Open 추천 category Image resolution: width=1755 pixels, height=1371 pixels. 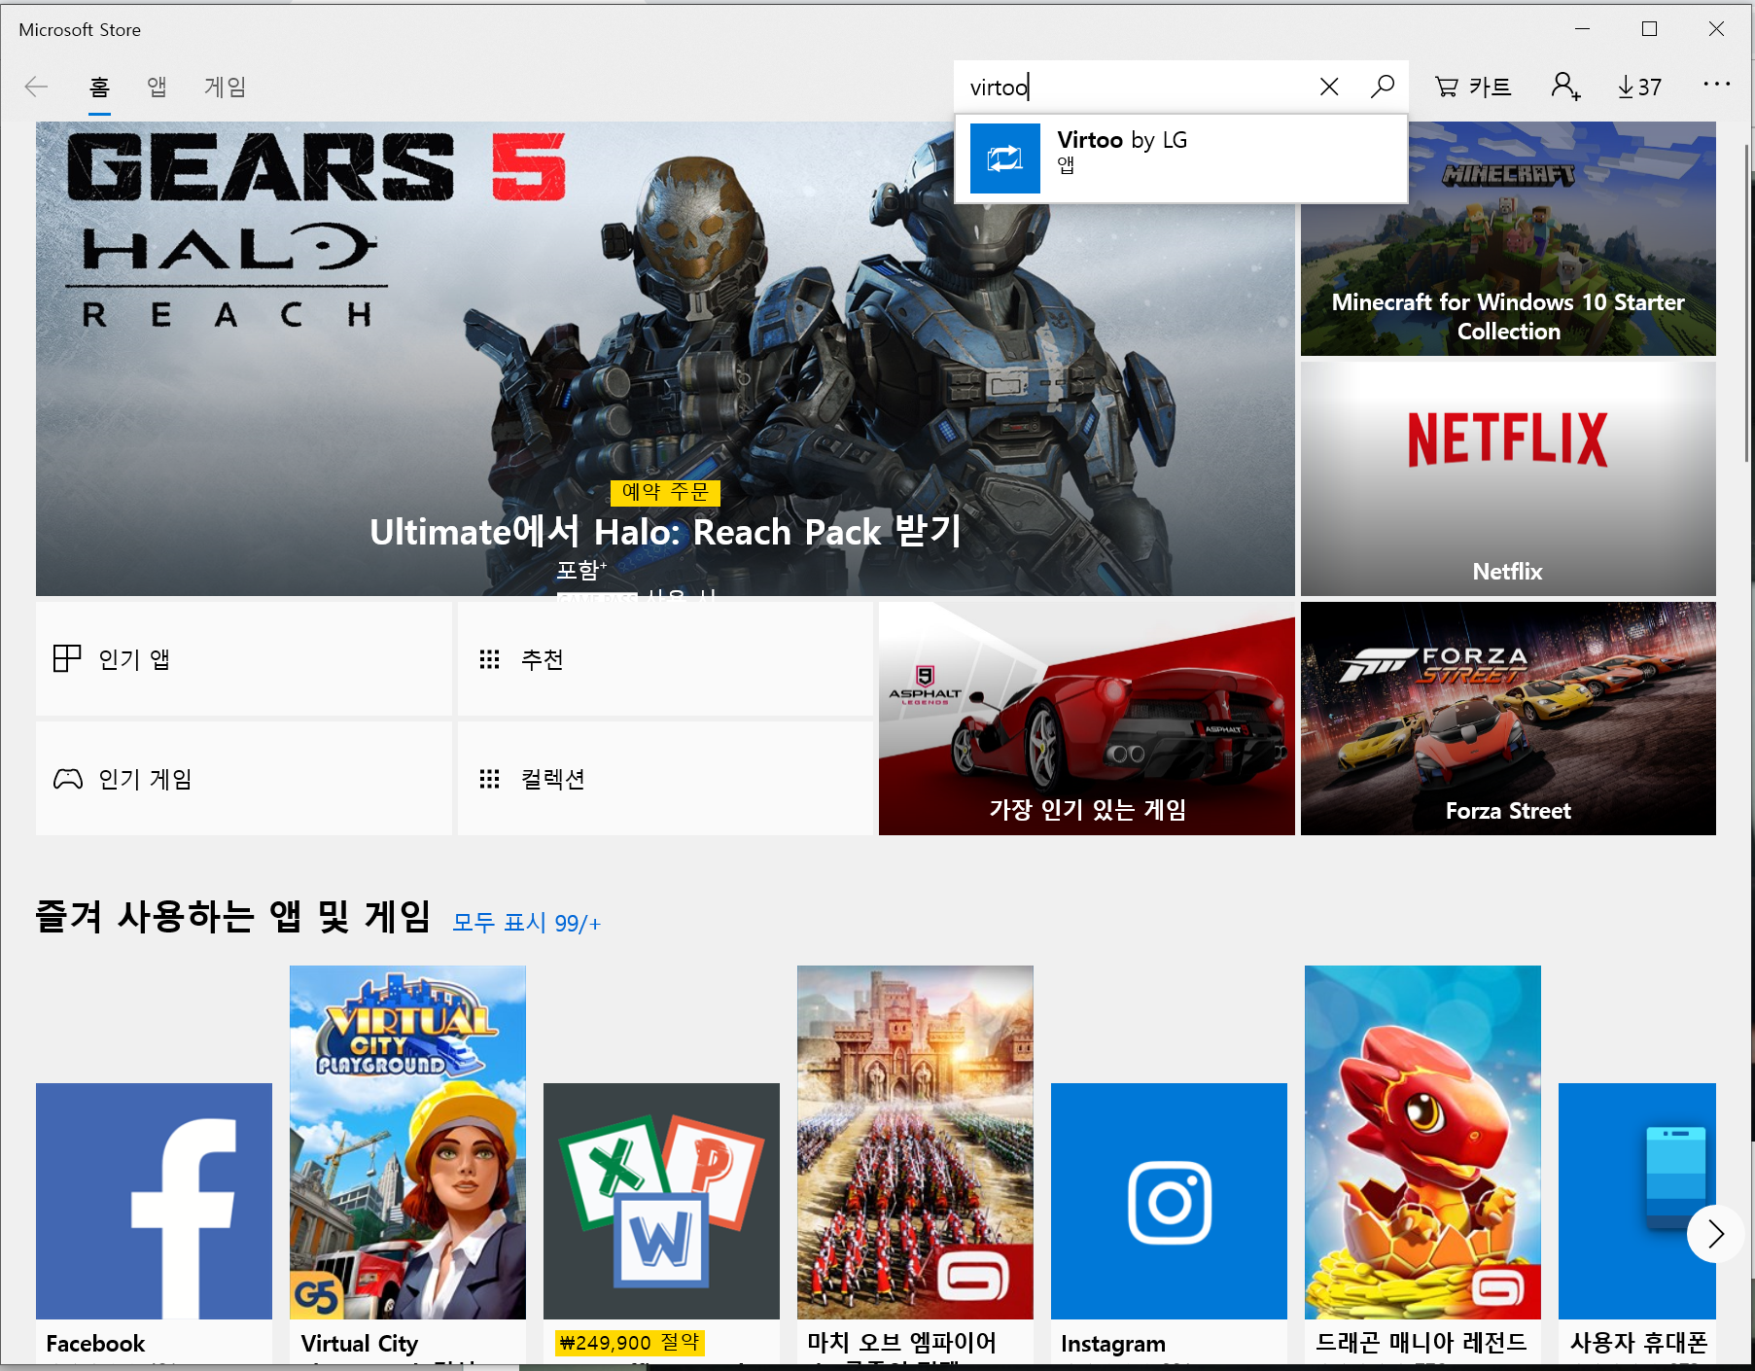coord(665,659)
